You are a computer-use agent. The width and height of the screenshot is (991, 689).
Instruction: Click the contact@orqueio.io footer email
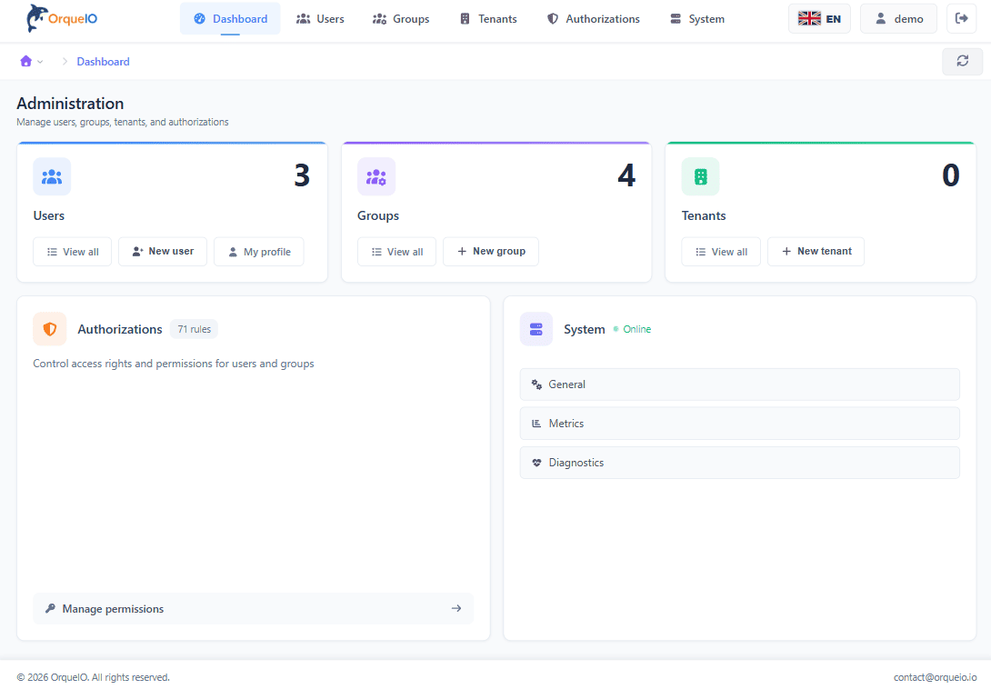click(x=935, y=677)
